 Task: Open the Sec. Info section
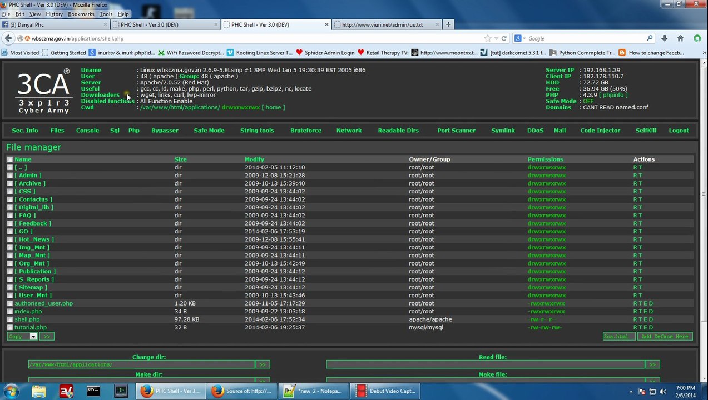(x=25, y=131)
